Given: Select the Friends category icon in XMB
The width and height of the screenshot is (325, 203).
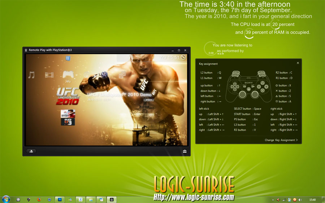Looking at the screenshot, I should (x=122, y=75).
